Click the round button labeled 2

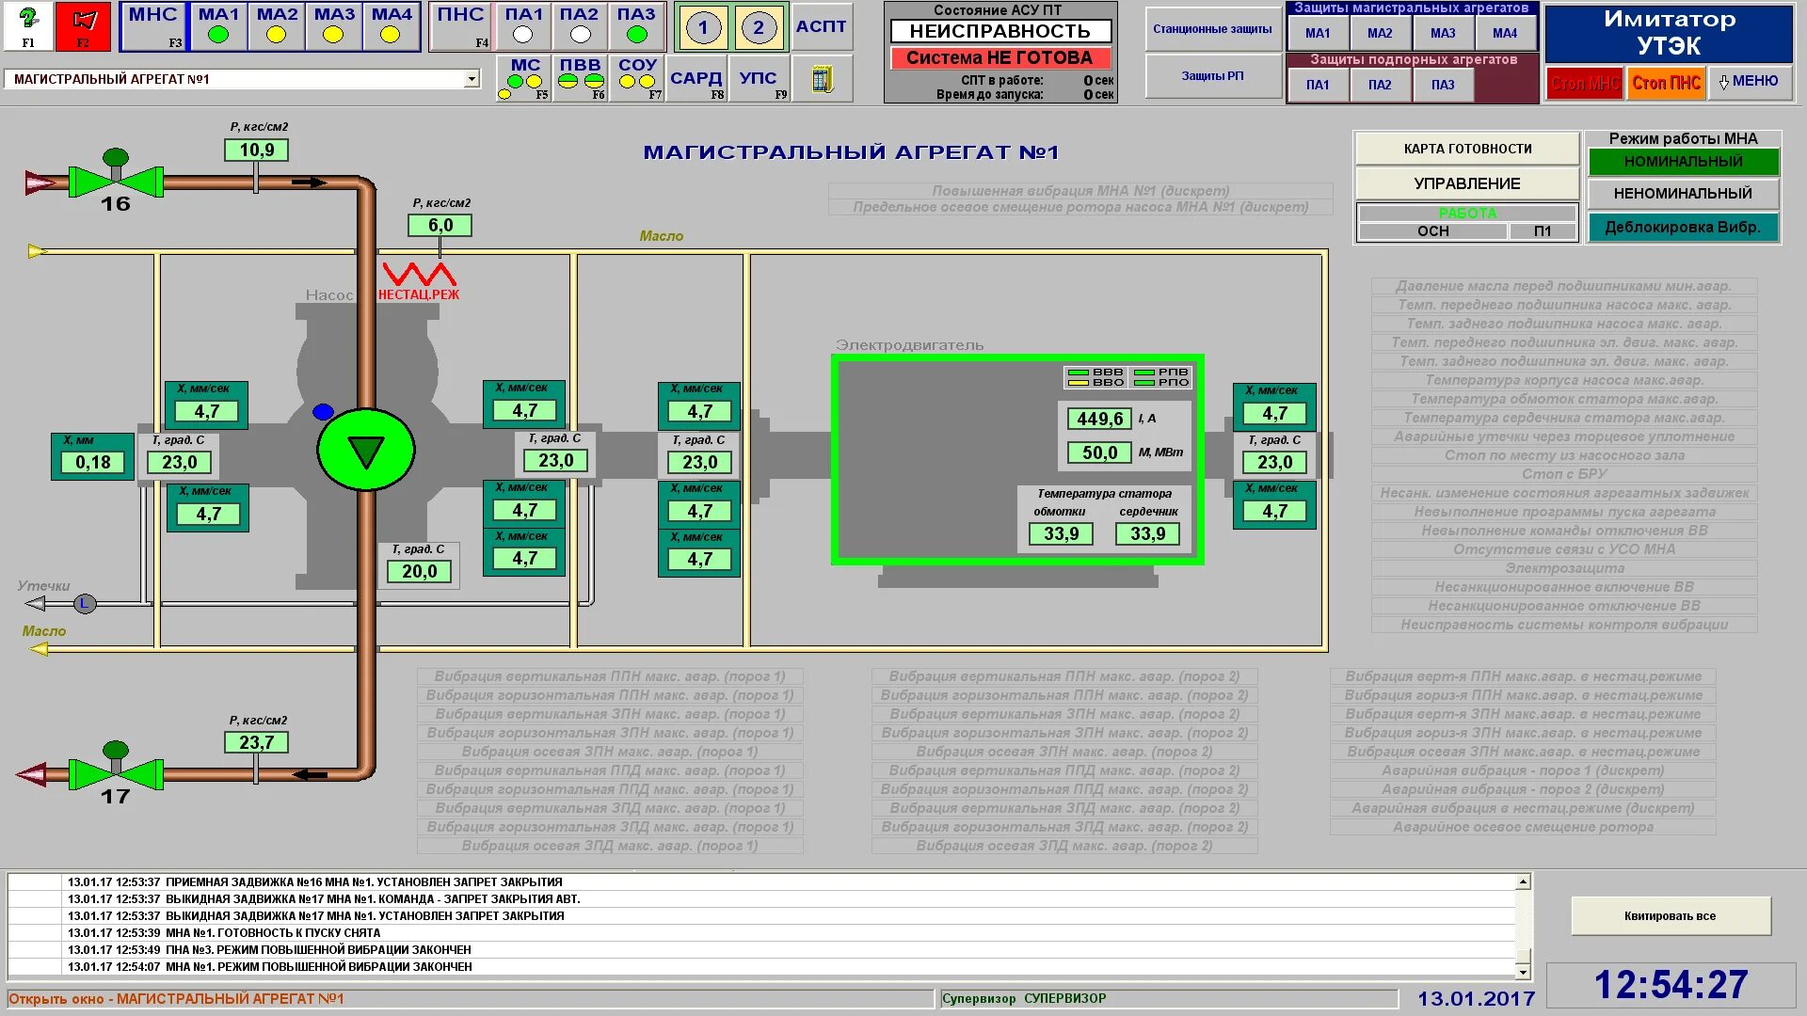[x=759, y=27]
